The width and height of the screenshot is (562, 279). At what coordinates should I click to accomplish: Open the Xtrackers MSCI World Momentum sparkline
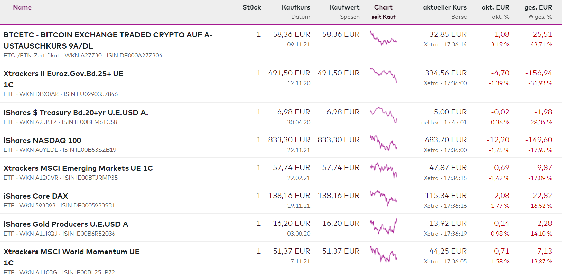coord(383,255)
